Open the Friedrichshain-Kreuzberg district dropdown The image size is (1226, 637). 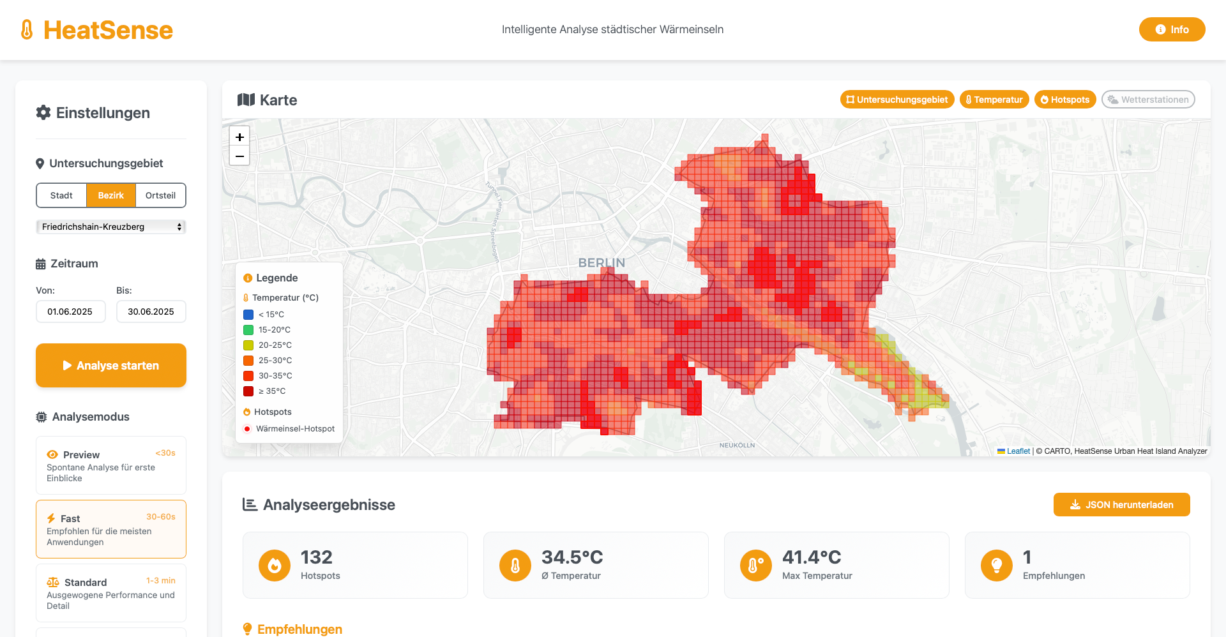click(x=110, y=227)
